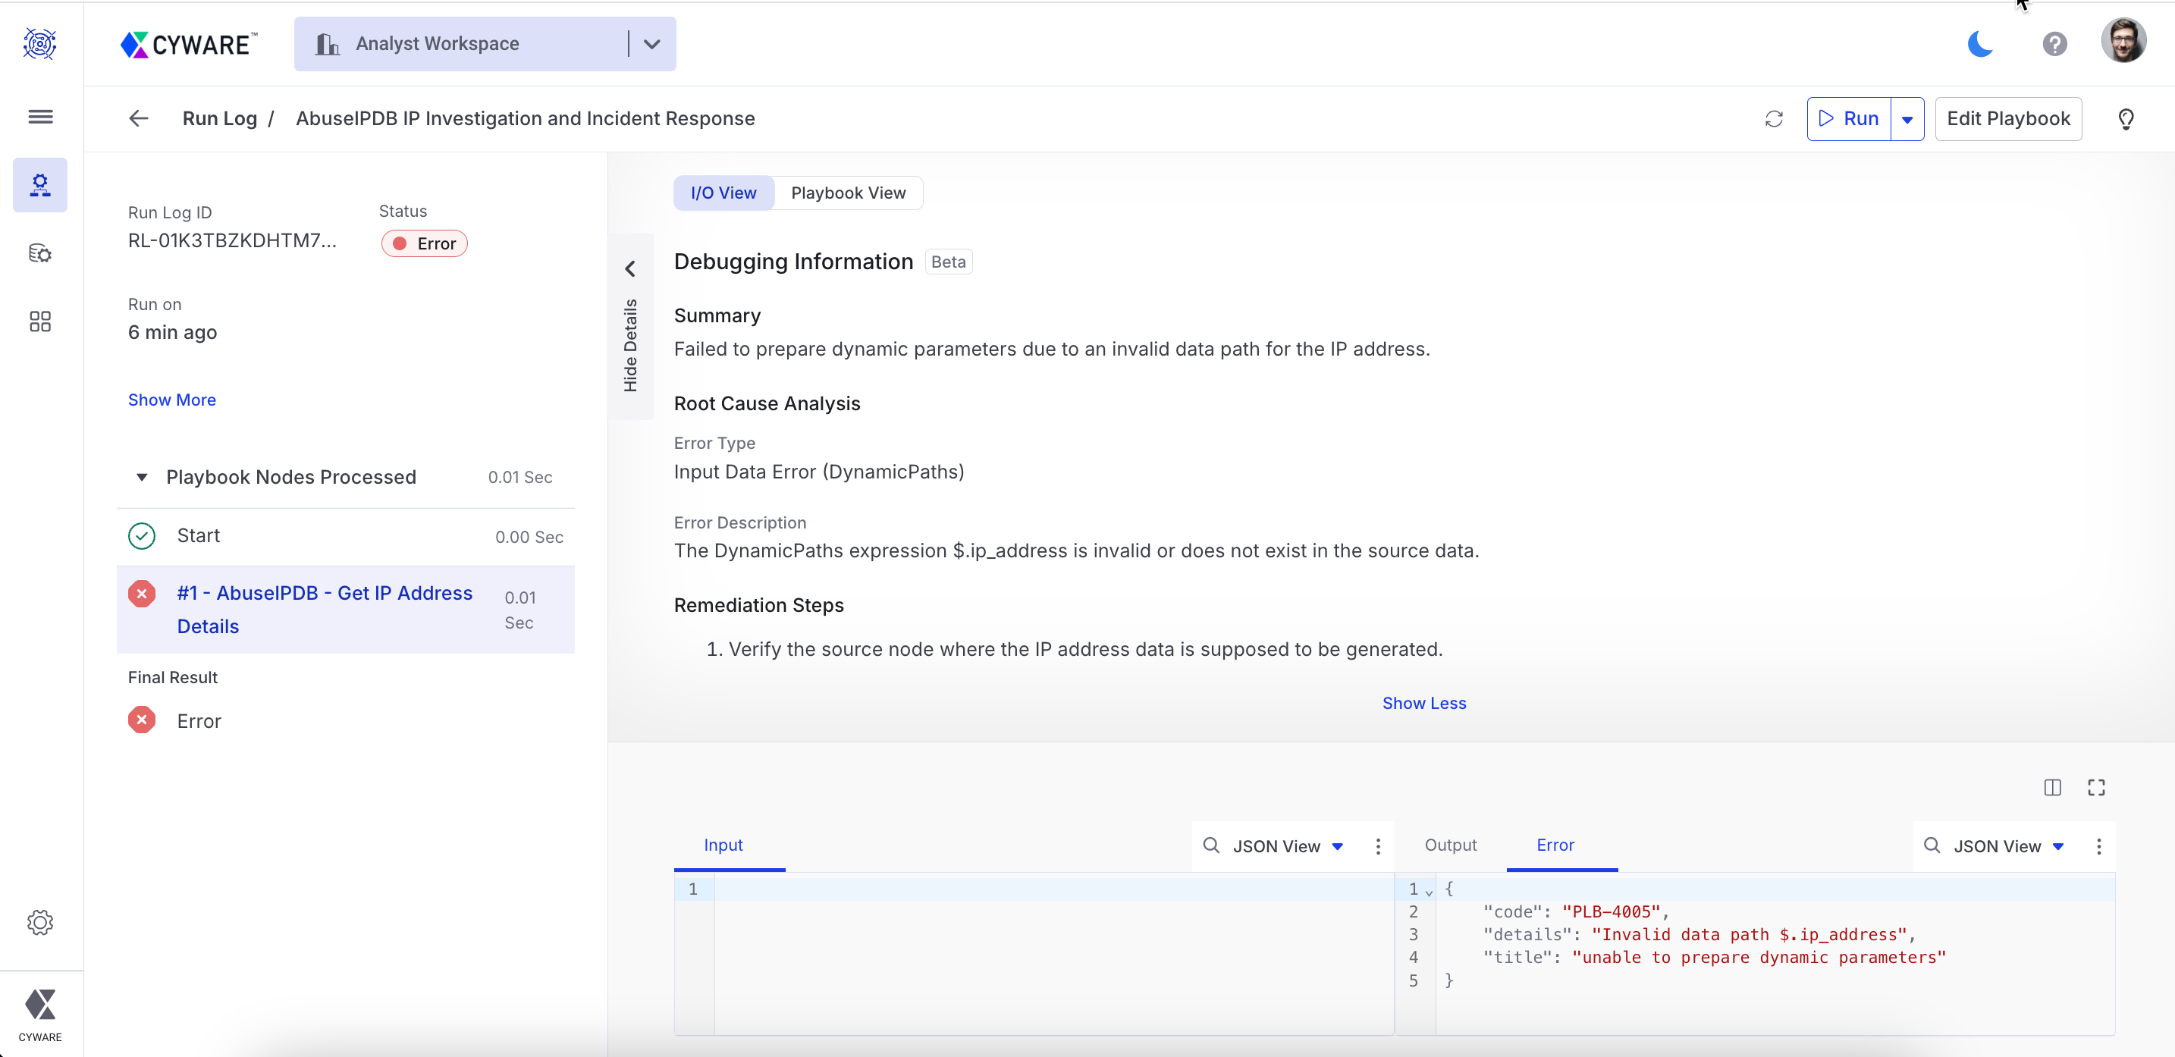This screenshot has height=1057, width=2175.
Task: Go back using the left arrow
Action: 139,119
